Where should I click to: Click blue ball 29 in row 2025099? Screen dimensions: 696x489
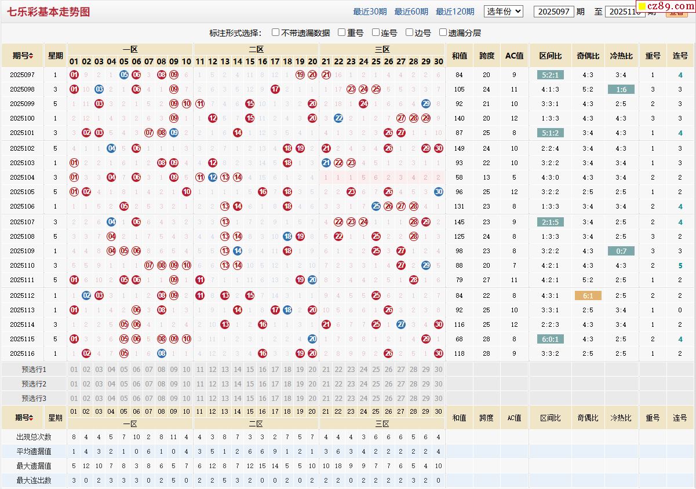coord(426,104)
